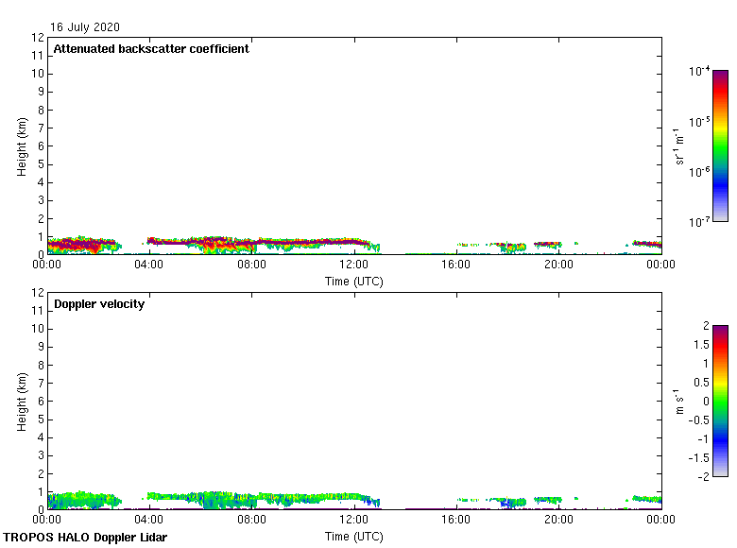Click "Height (km)" axis label of Doppler plot
This screenshot has height=548, width=737.
tap(22, 402)
